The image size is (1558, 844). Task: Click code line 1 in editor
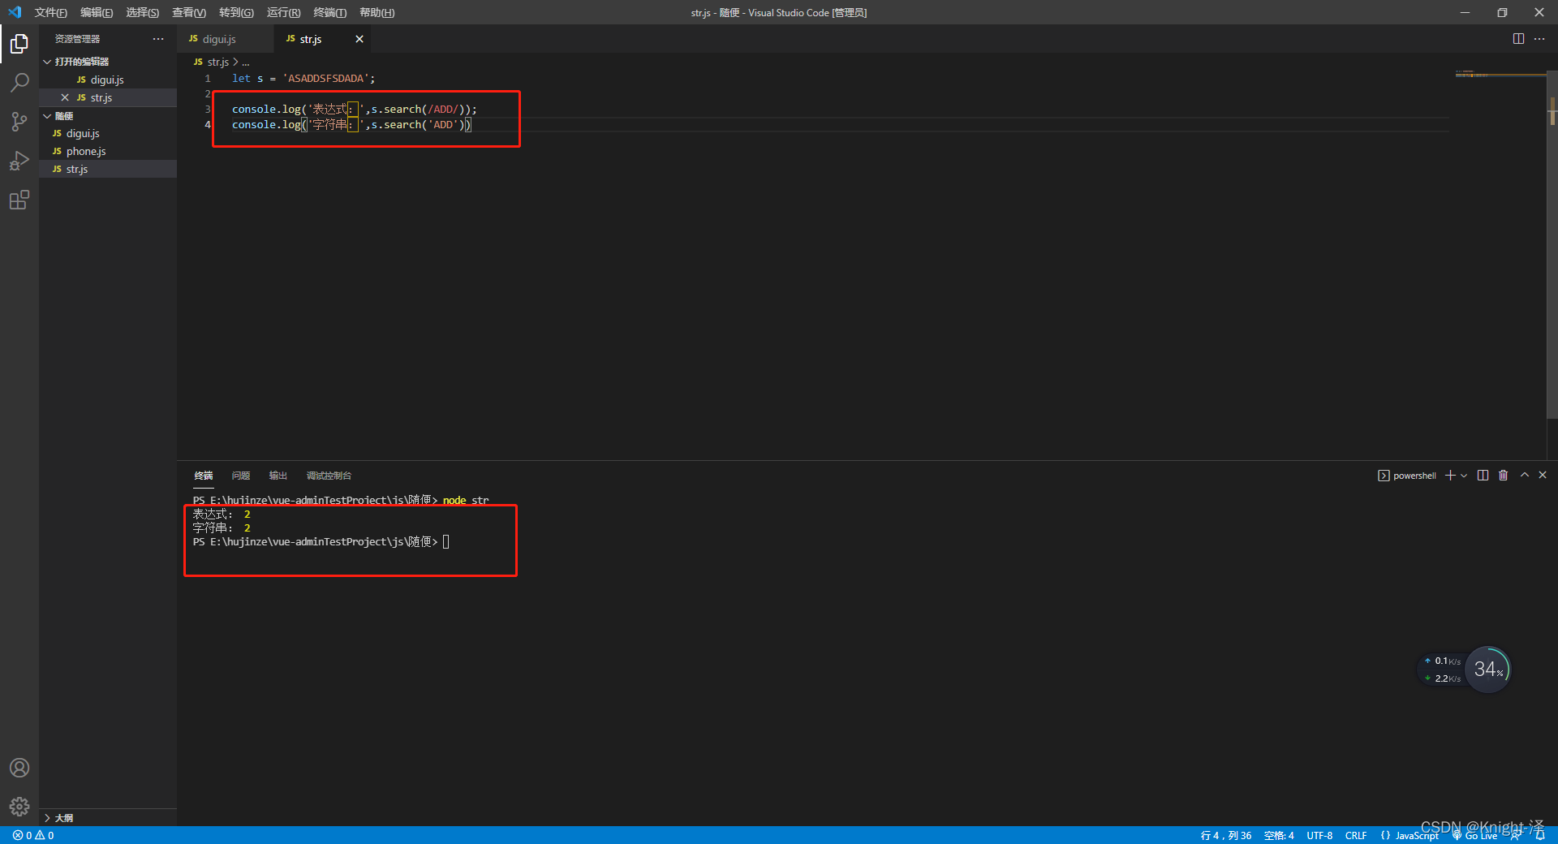[303, 79]
